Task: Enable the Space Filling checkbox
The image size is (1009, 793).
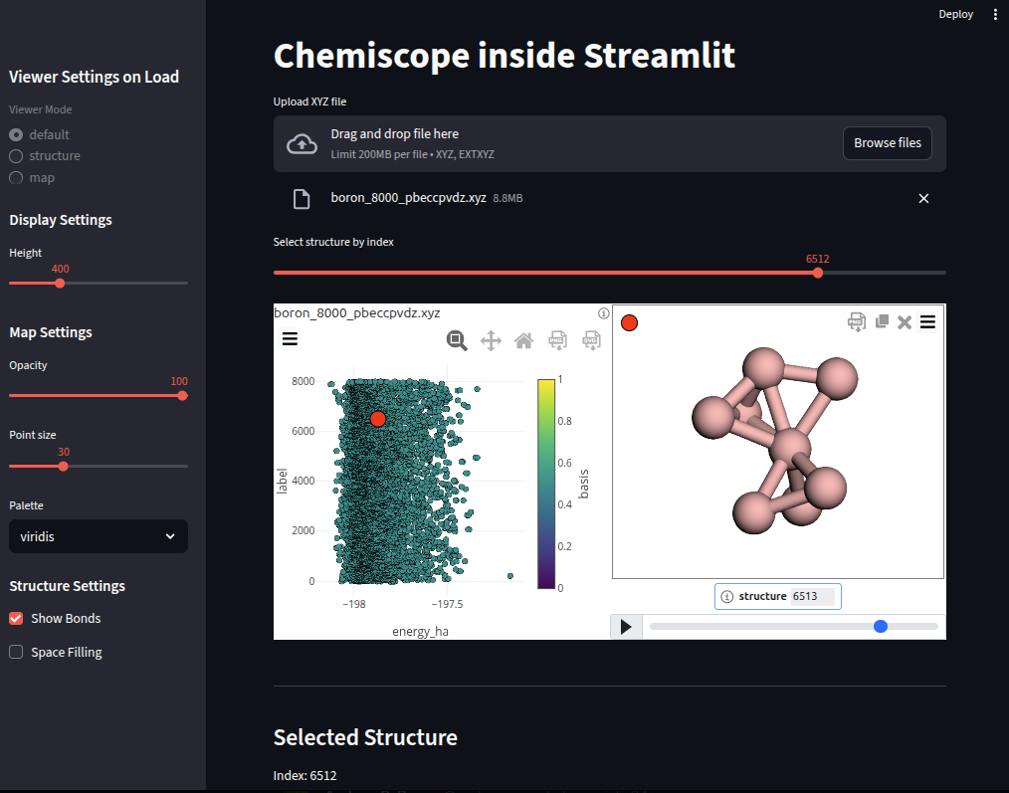Action: coord(16,653)
